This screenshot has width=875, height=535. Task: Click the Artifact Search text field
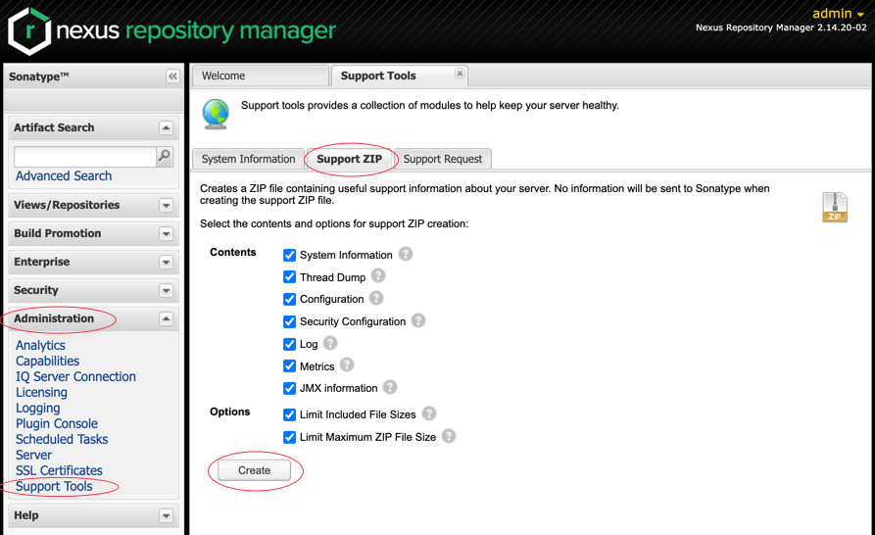[84, 156]
